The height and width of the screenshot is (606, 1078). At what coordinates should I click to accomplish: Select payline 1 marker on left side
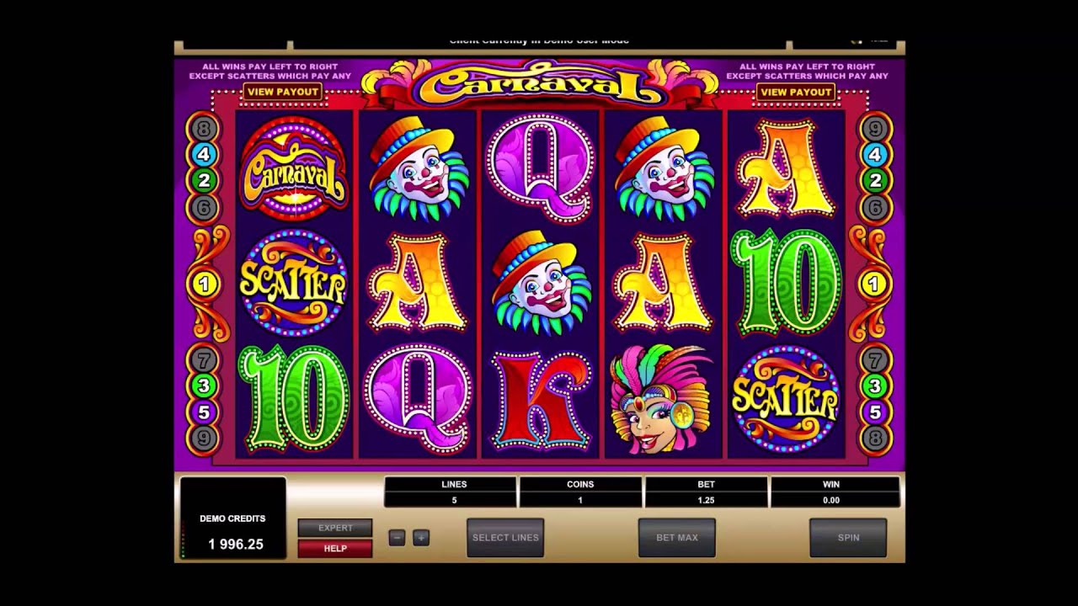tap(204, 284)
